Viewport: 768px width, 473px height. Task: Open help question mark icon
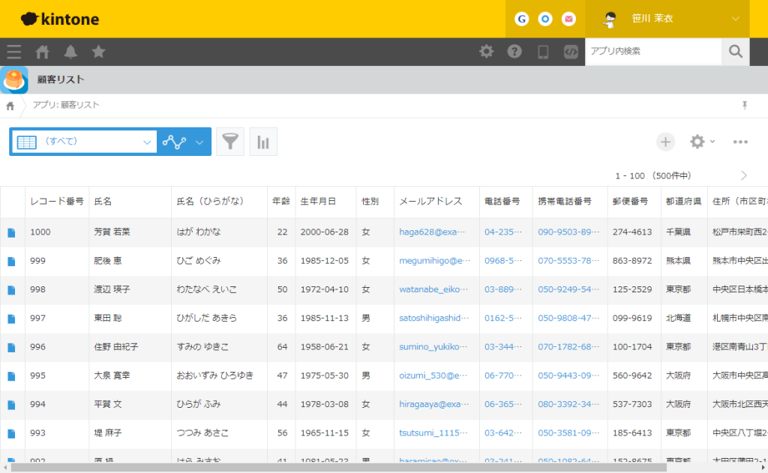tap(514, 52)
